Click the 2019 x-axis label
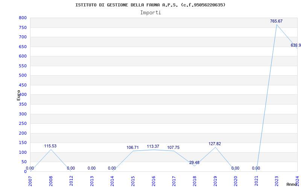 pyautogui.click(x=215, y=181)
